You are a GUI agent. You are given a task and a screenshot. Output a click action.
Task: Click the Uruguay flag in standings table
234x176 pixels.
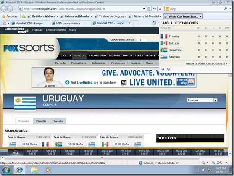pyautogui.click(x=164, y=57)
